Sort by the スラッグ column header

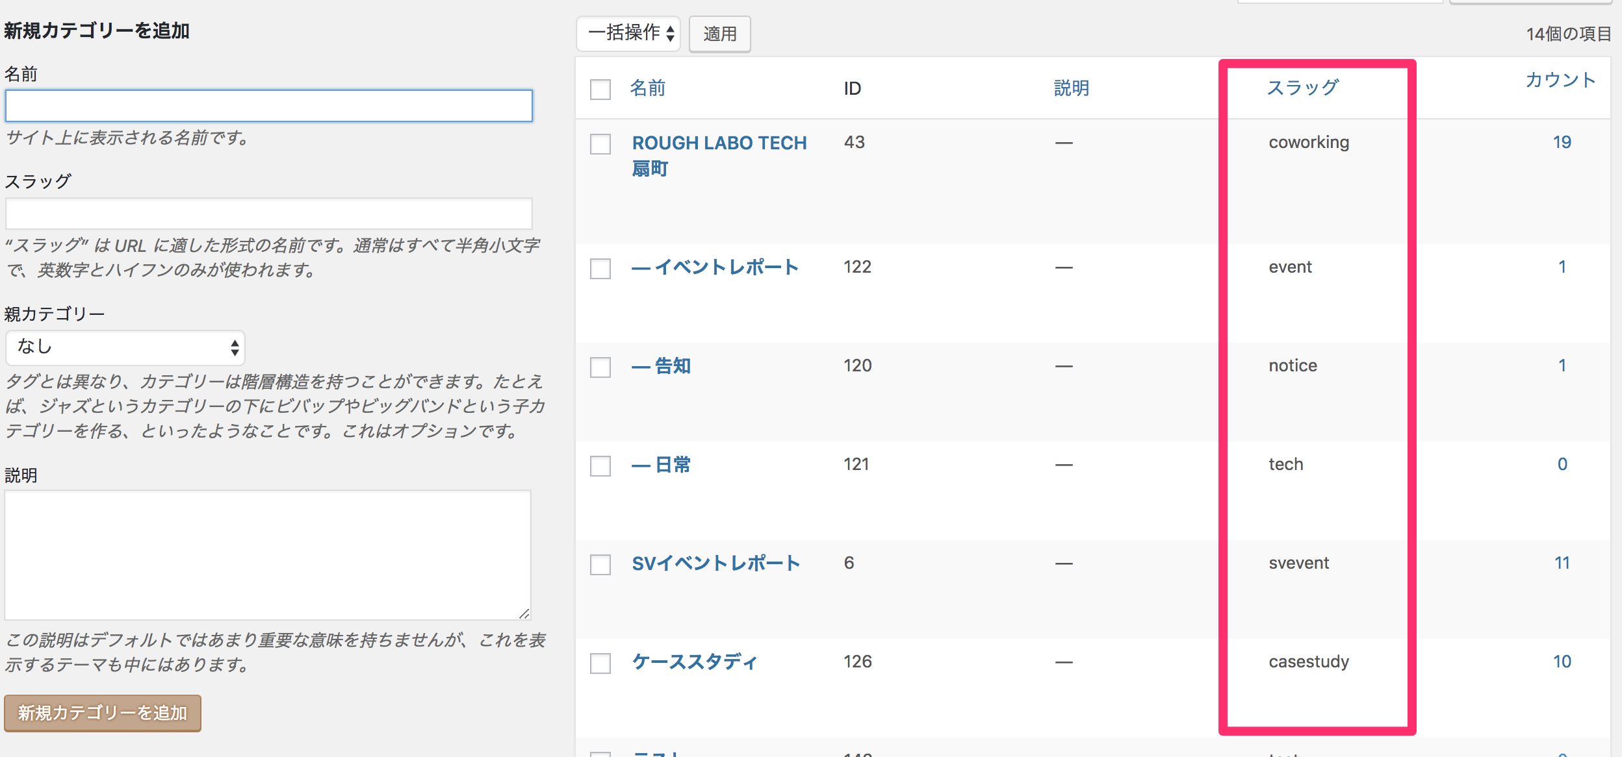[1302, 88]
